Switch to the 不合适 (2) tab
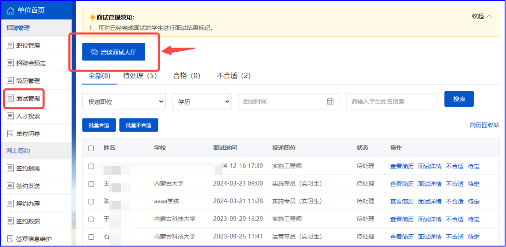 pyautogui.click(x=233, y=76)
